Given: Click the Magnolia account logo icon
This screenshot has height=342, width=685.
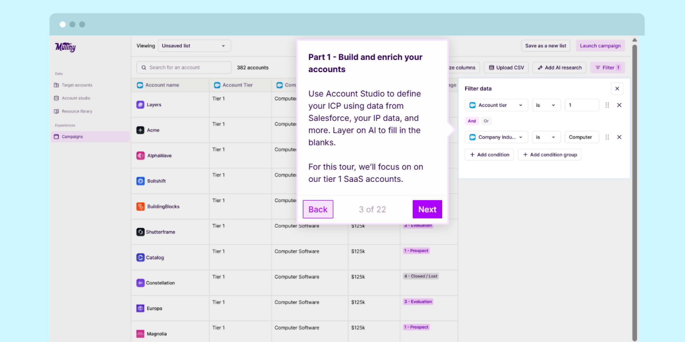Looking at the screenshot, I should pos(140,333).
